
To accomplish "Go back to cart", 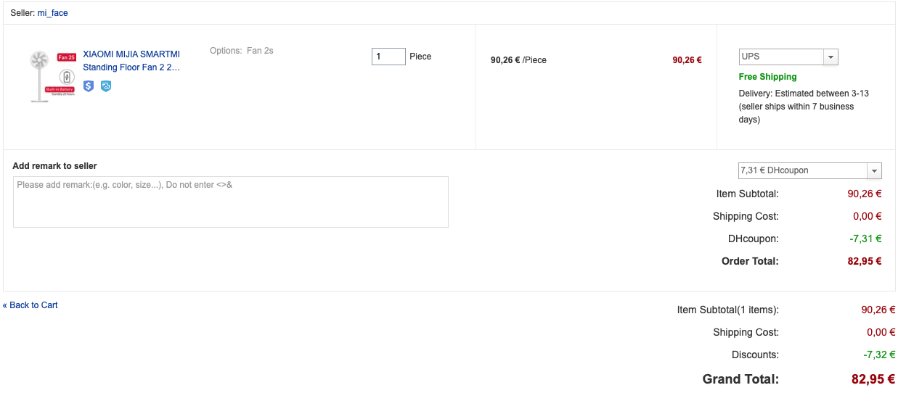I will (x=30, y=305).
